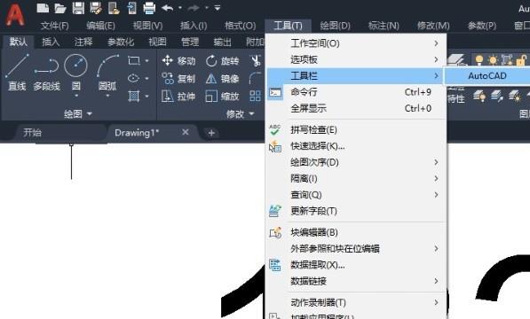Viewport: 530px width, 319px height.
Task: Open the 视图(V) menu
Action: [147, 26]
